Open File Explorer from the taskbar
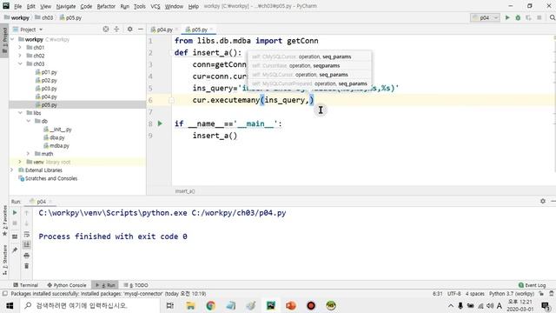 (190, 305)
